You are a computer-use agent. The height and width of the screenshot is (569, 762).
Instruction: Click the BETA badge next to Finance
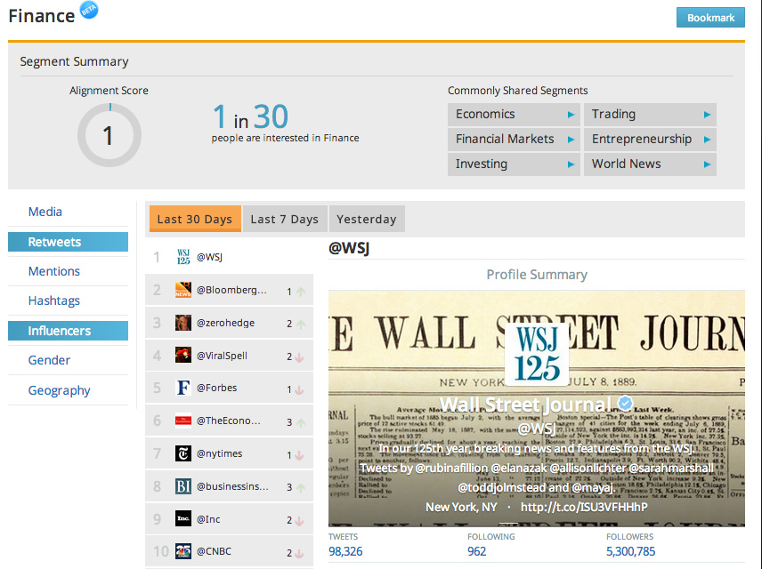tap(89, 10)
